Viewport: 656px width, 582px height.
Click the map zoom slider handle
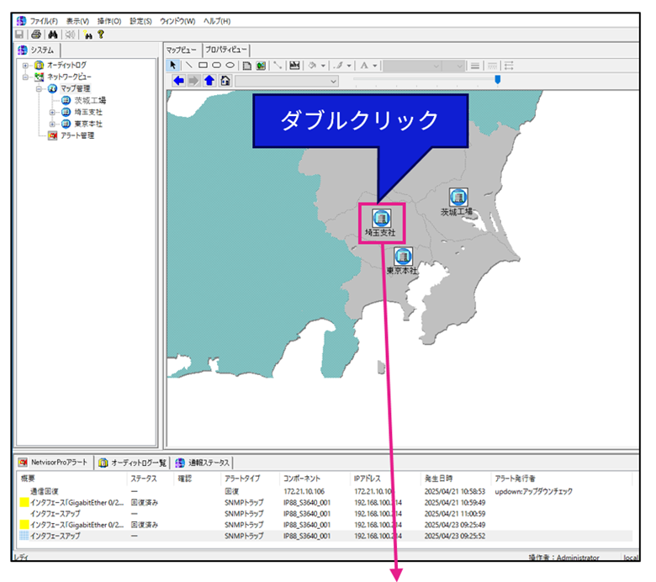point(498,80)
